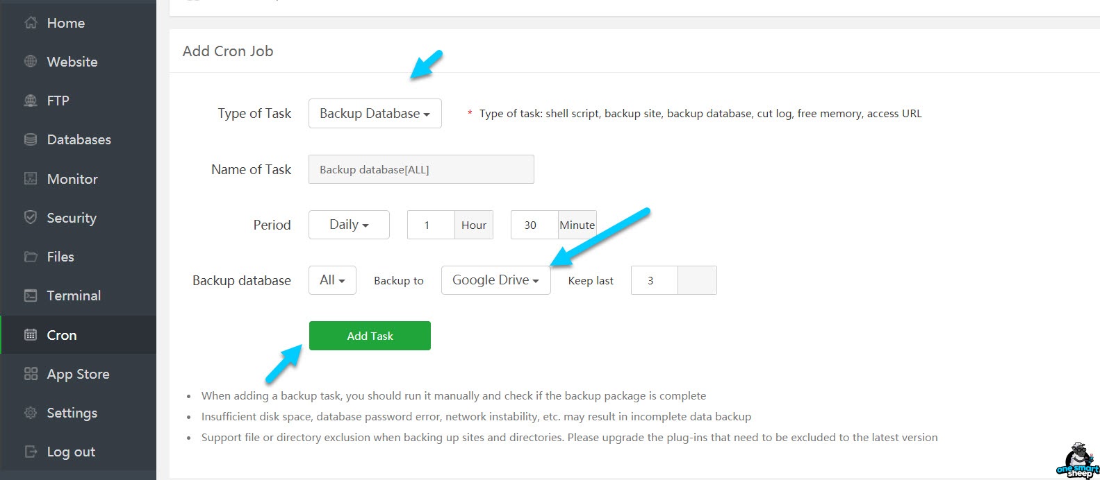
Task: Click the Hour value input
Action: pyautogui.click(x=431, y=225)
